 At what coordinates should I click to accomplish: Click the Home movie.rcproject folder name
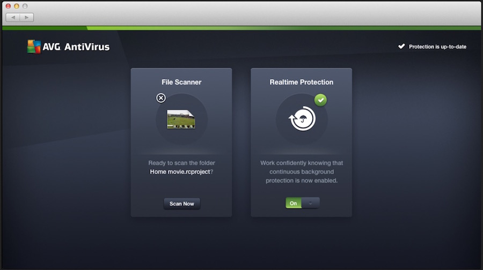[180, 172]
